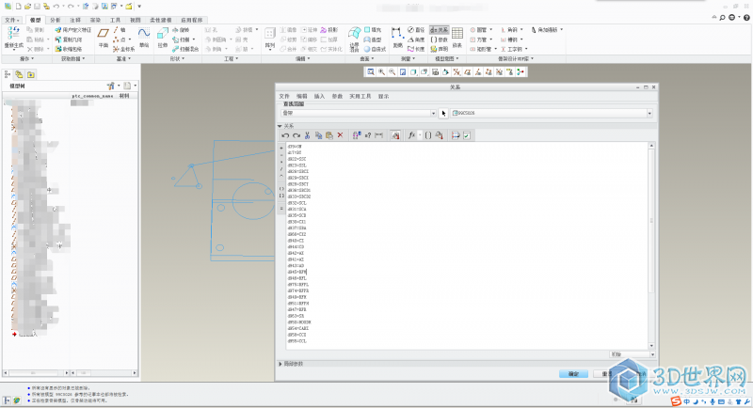Switch to the 注释 ribbon tab
This screenshot has height=408, width=753.
click(75, 20)
